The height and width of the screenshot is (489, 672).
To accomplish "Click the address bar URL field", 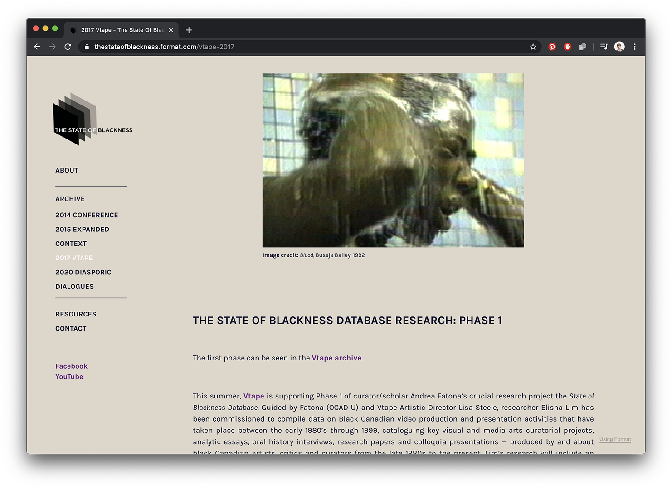I will coord(308,47).
